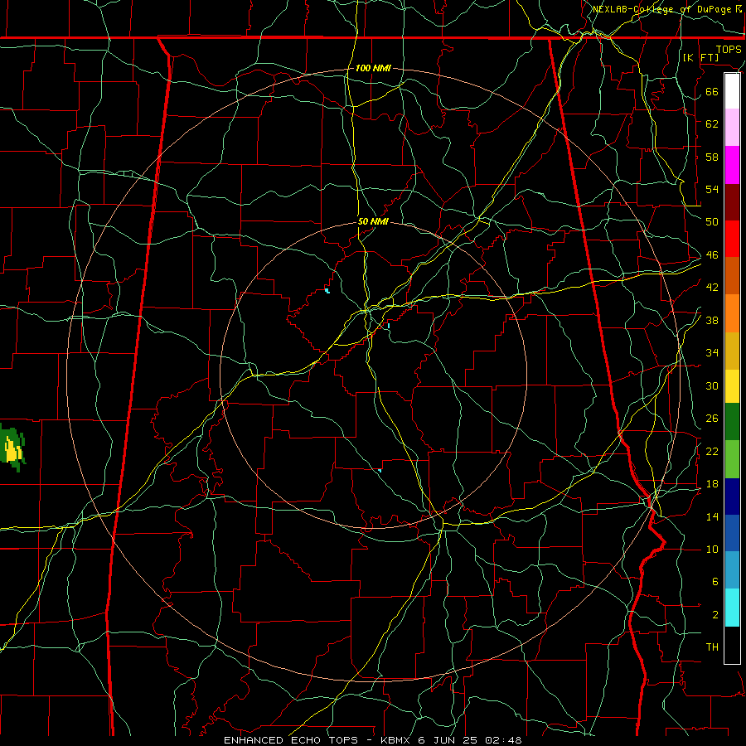Pick the light orange legend swatch
The width and height of the screenshot is (746, 746).
coord(732,313)
